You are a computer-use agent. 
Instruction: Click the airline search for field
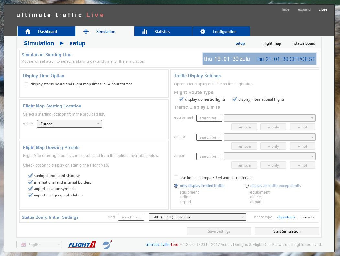click(209, 137)
